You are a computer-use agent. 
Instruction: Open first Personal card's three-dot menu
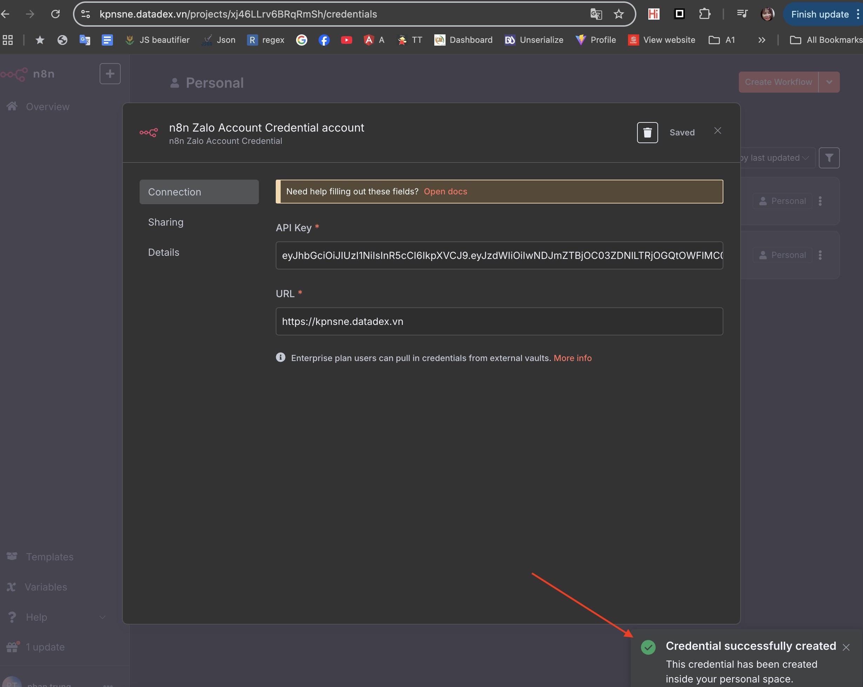coord(820,201)
